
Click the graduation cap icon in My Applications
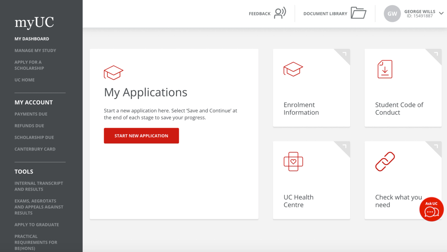(114, 72)
